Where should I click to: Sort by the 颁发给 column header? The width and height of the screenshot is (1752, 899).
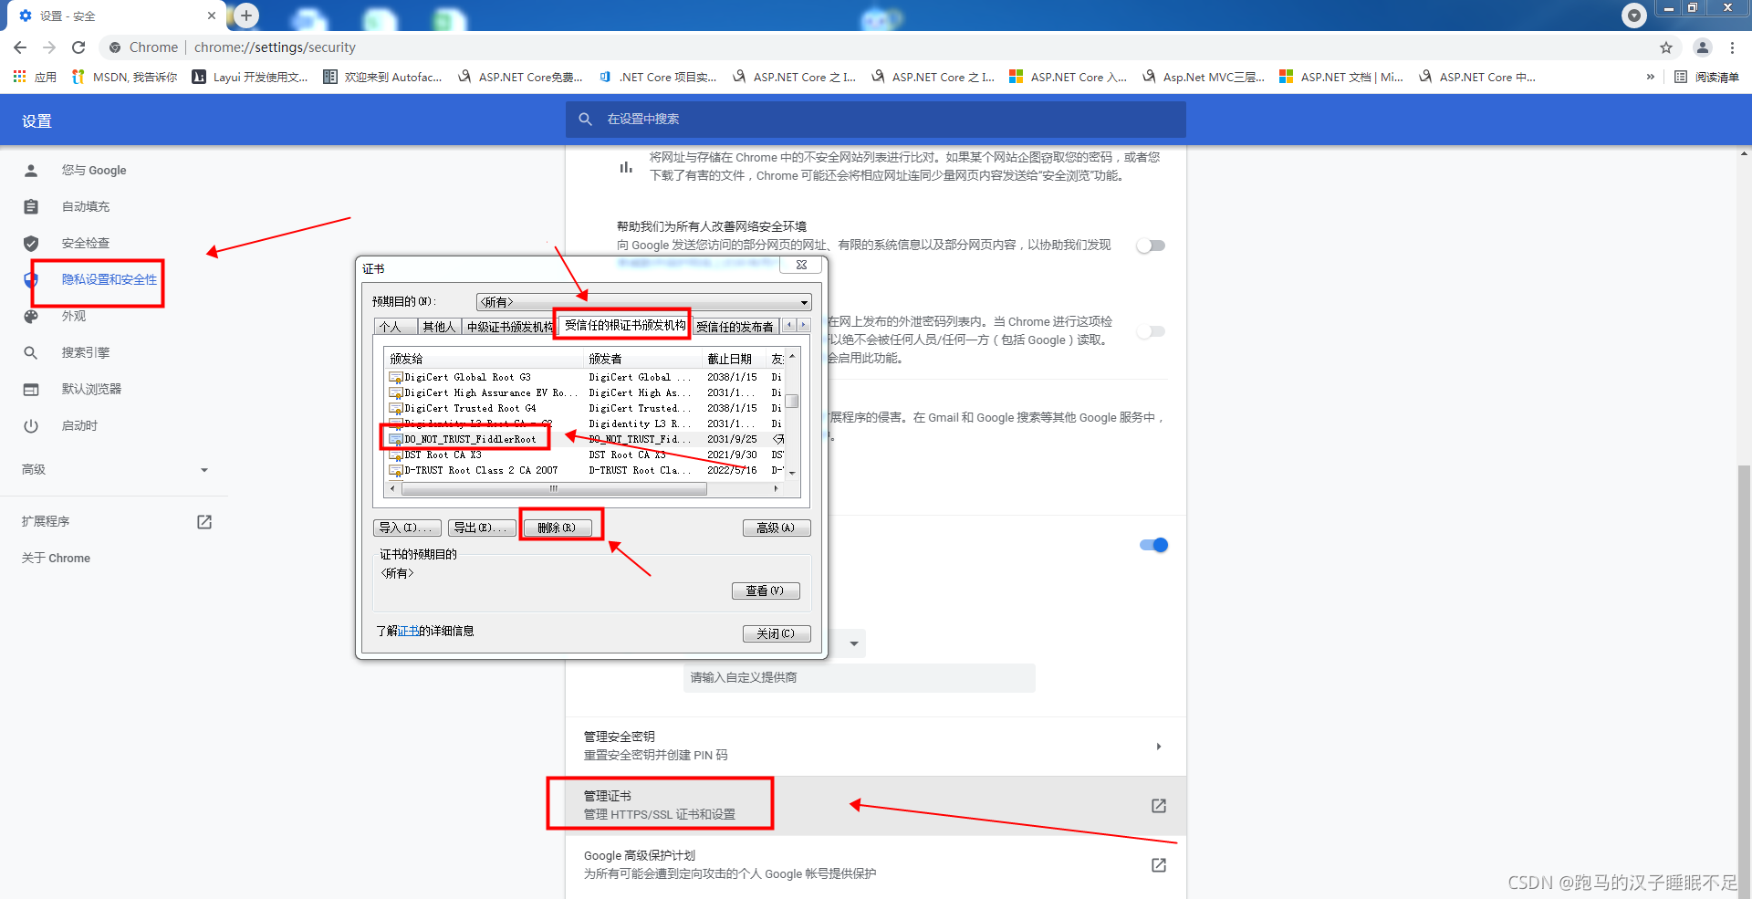click(484, 359)
